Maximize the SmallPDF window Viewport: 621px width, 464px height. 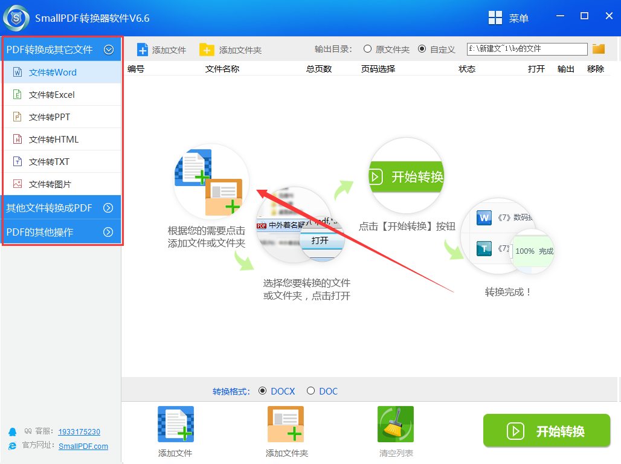(x=584, y=16)
